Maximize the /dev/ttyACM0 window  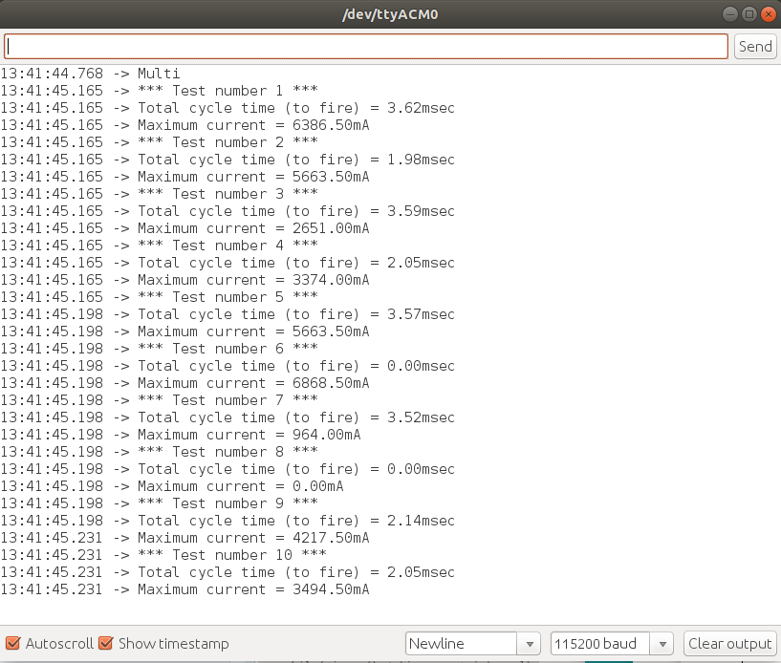click(x=748, y=14)
